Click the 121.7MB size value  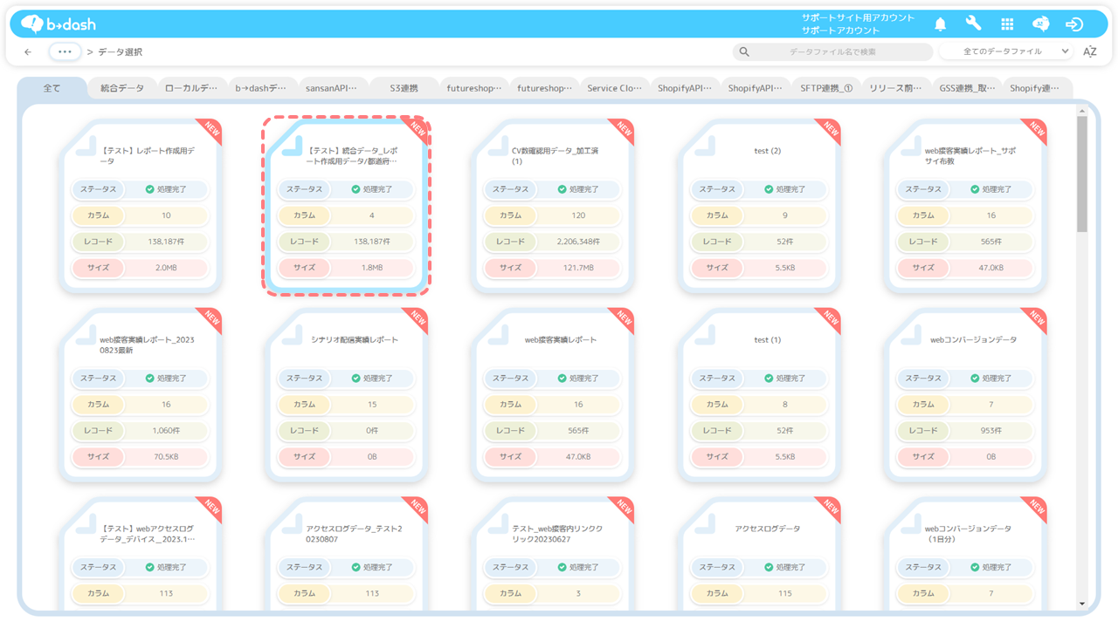coord(578,268)
